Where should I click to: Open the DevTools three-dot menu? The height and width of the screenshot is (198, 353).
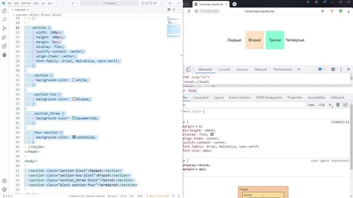(341, 69)
